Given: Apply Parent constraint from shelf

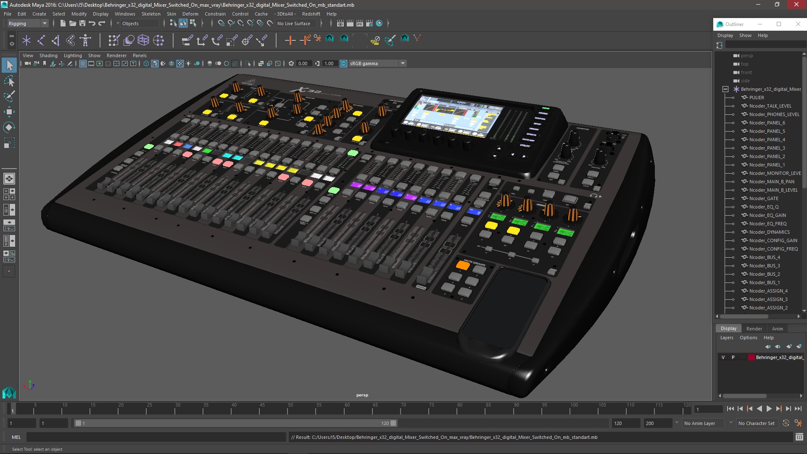Looking at the screenshot, I should 187,40.
